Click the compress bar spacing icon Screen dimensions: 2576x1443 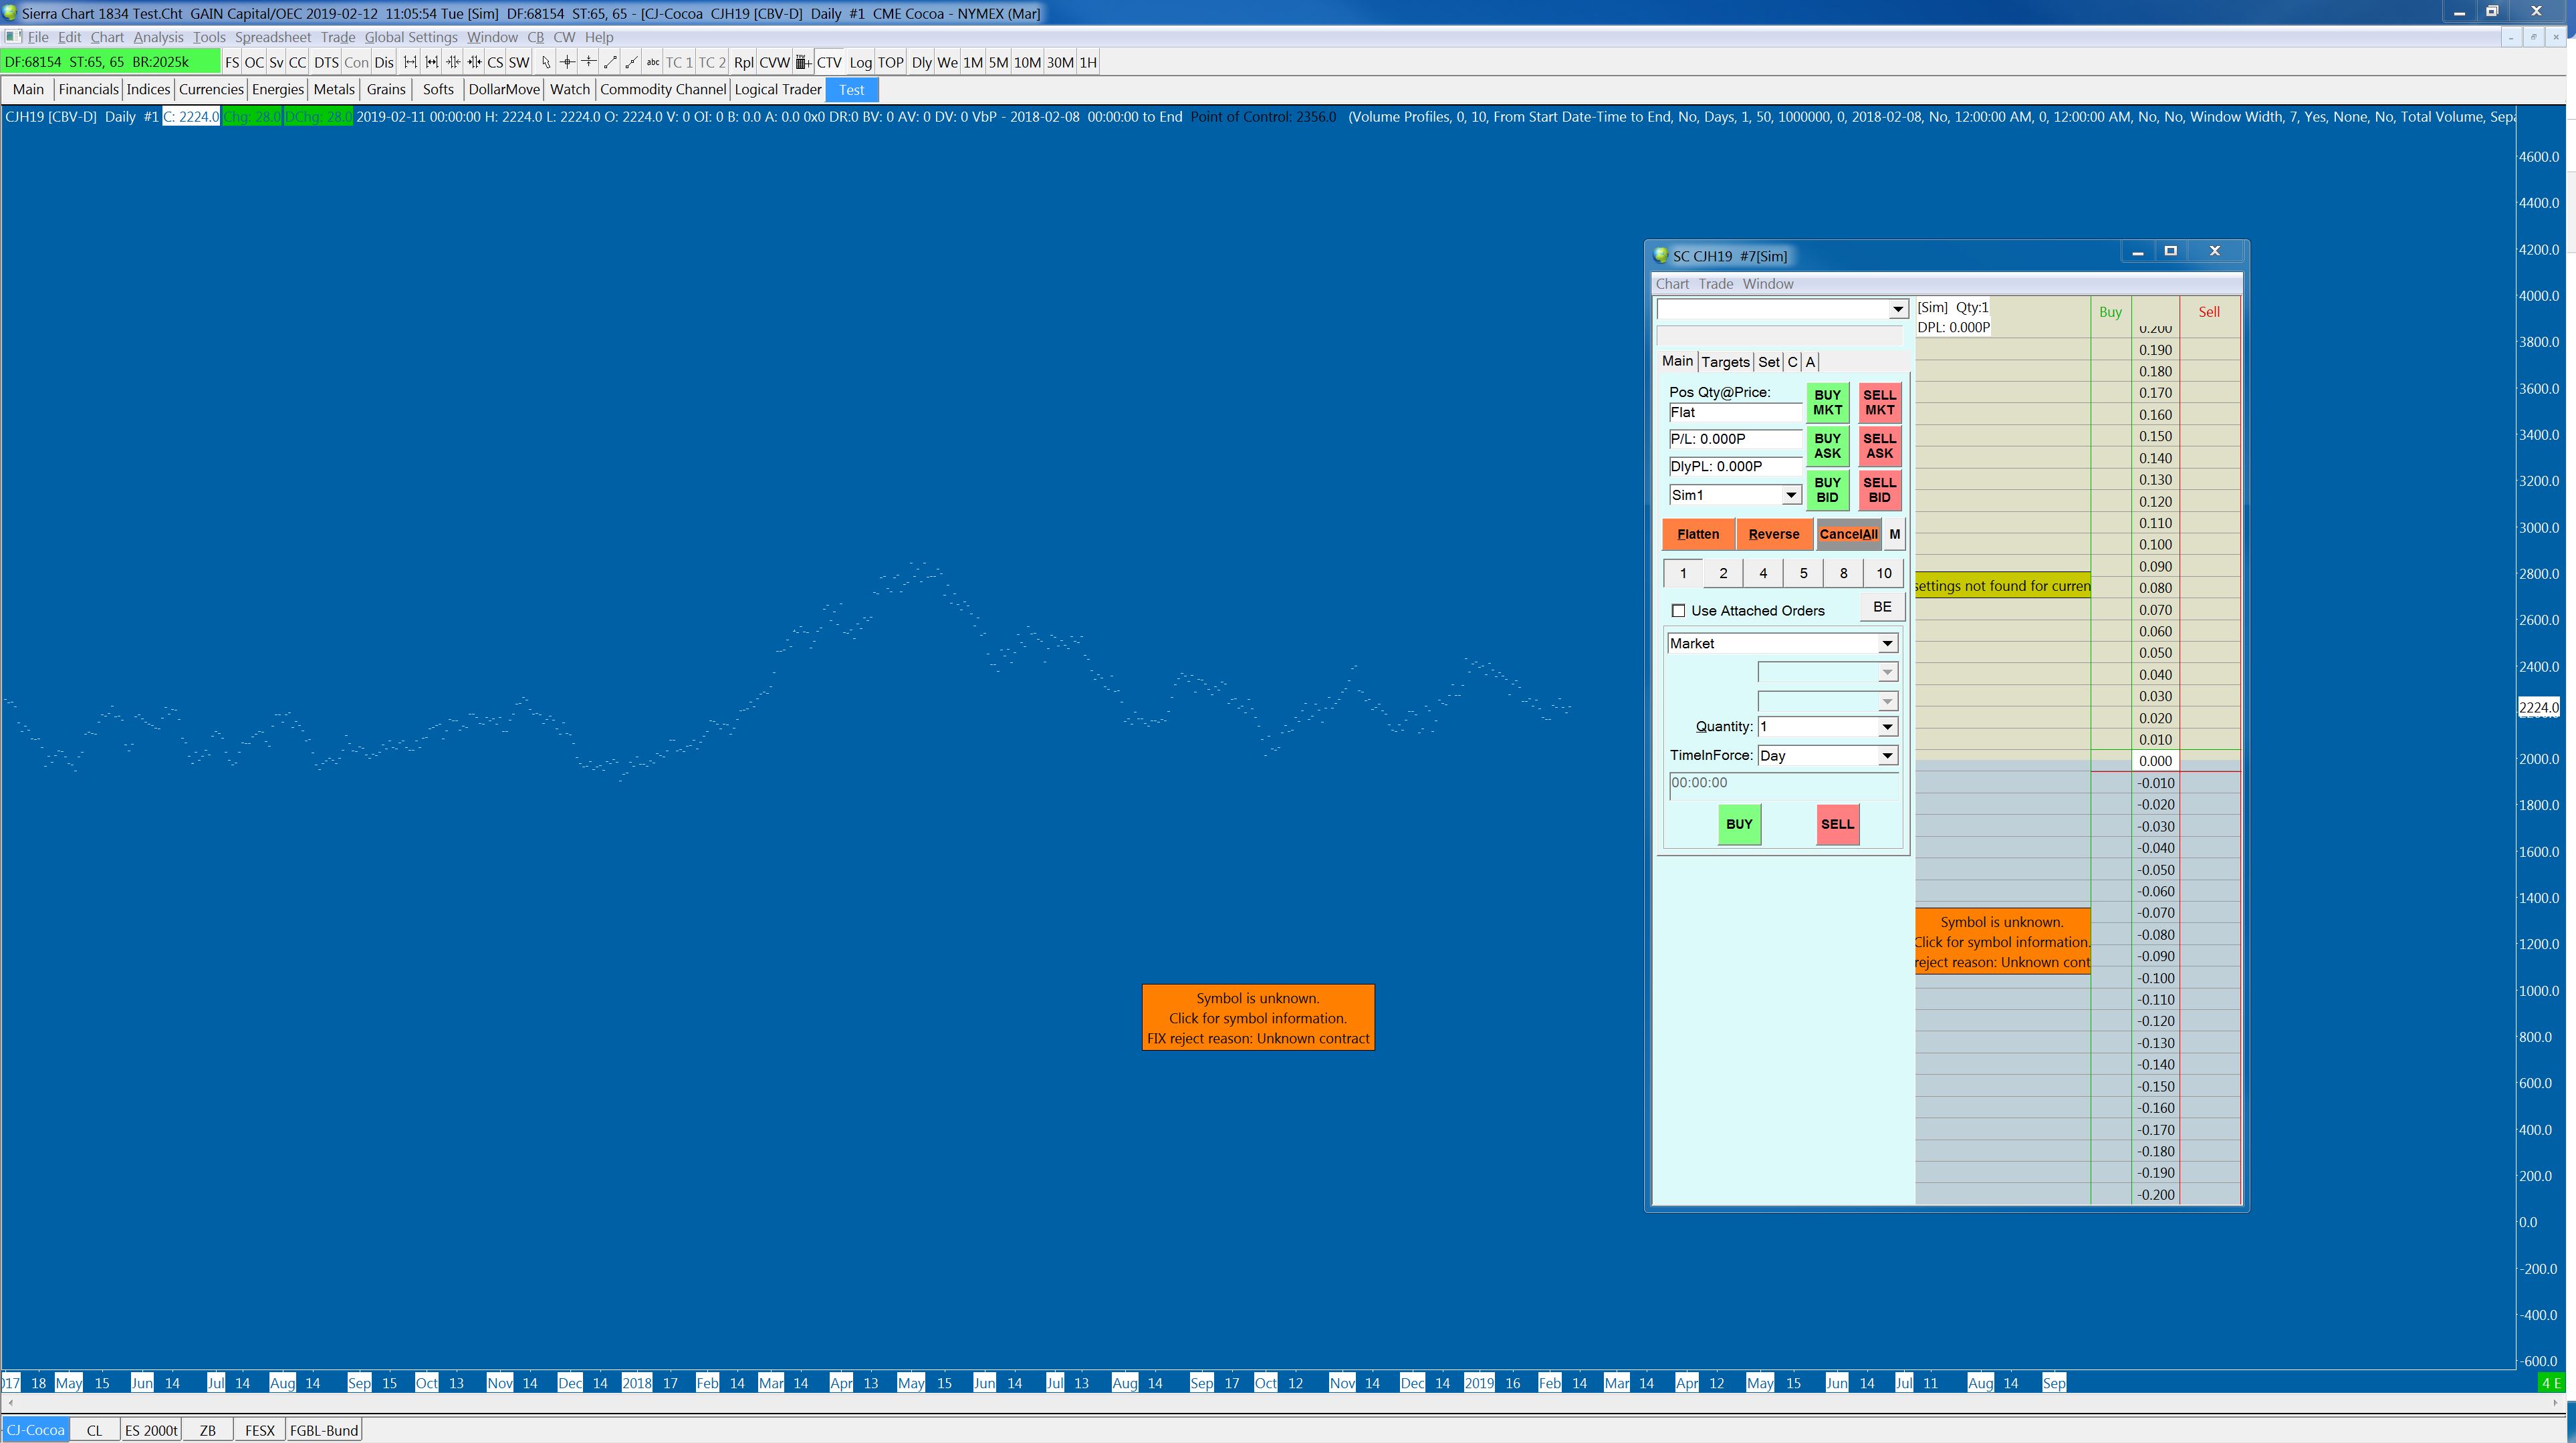tap(453, 62)
